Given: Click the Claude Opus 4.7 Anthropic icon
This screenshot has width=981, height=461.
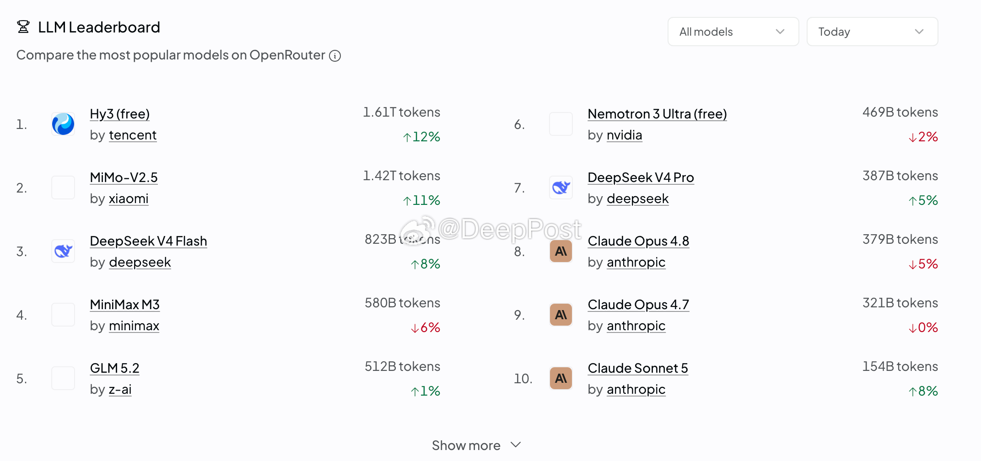Looking at the screenshot, I should pos(561,315).
